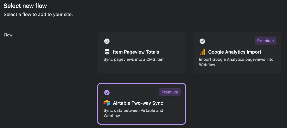This screenshot has height=128, width=287.
Task: Select the Item Pageview Totals radio checkmark
Action: pyautogui.click(x=107, y=41)
